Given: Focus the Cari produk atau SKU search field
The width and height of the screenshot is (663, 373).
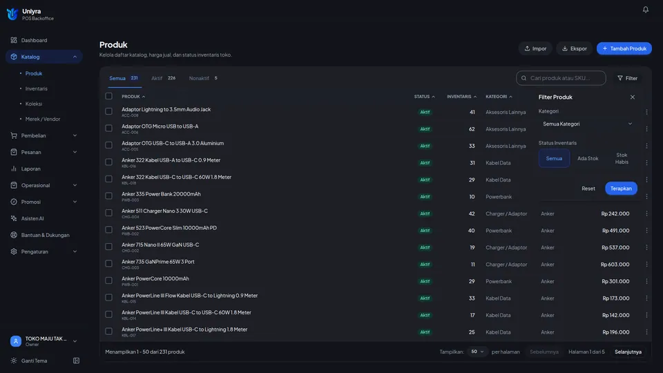Looking at the screenshot, I should point(561,78).
